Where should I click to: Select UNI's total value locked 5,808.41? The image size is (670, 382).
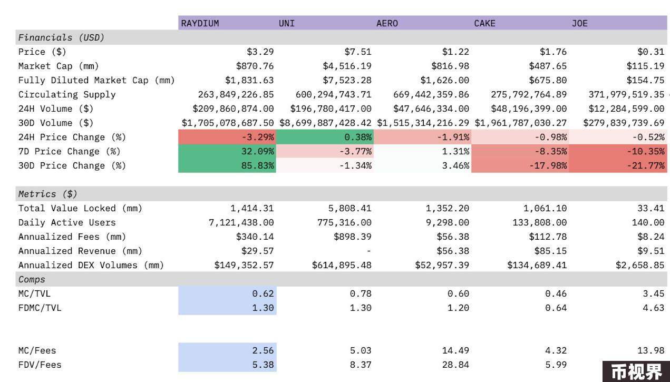(350, 208)
